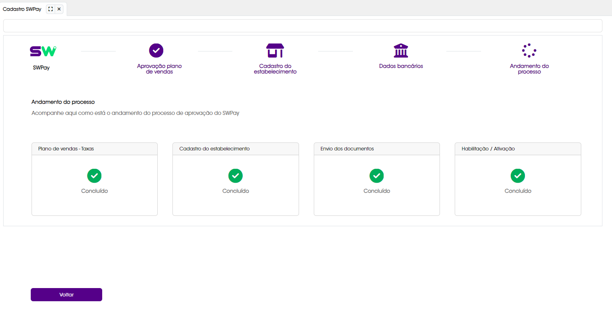Select the Andamento do processo spinner icon
Screen dimensions: 612x314
coord(529,51)
